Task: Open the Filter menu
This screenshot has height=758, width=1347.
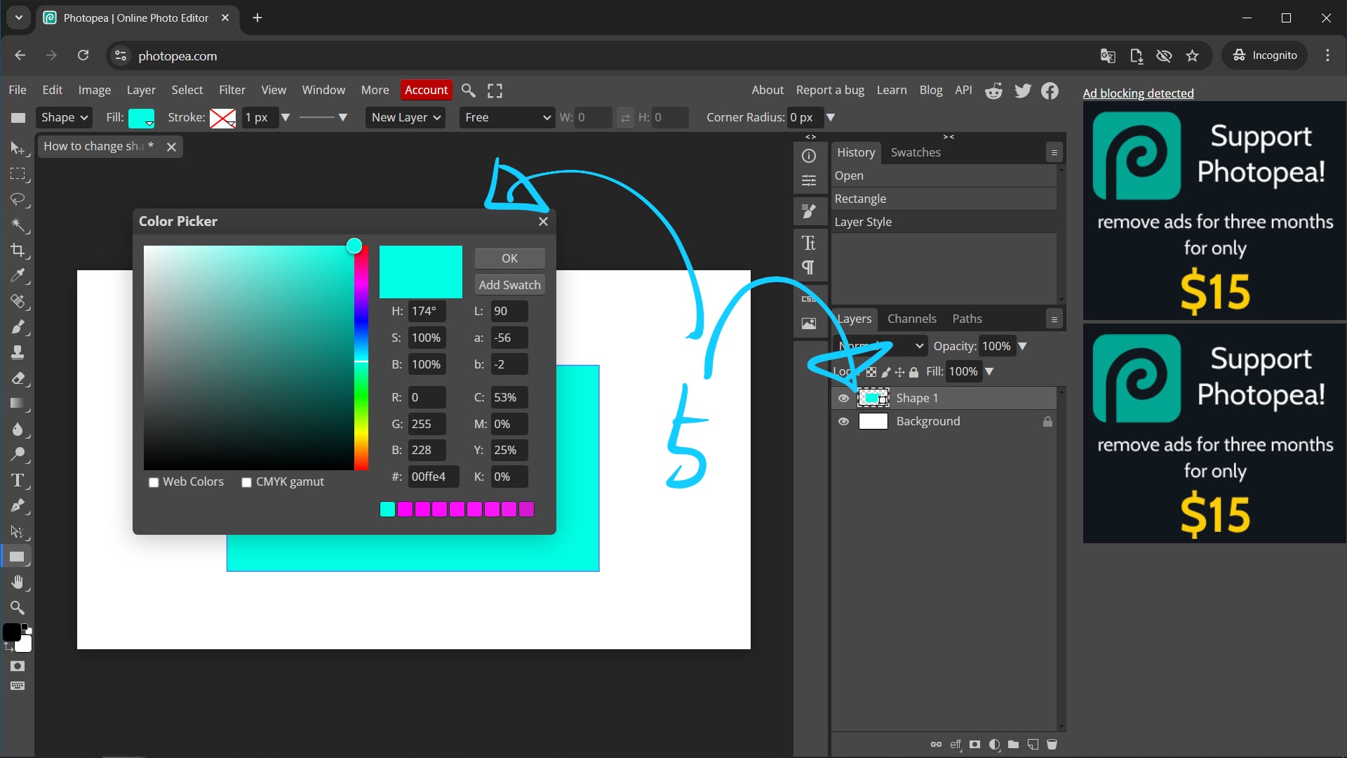Action: (232, 90)
